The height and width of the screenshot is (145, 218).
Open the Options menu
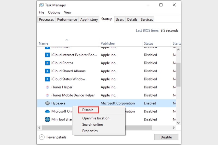click(54, 12)
